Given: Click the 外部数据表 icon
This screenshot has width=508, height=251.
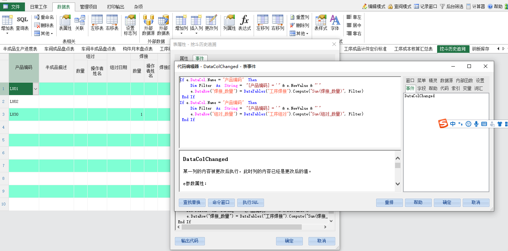Looking at the screenshot, I should 163,25.
